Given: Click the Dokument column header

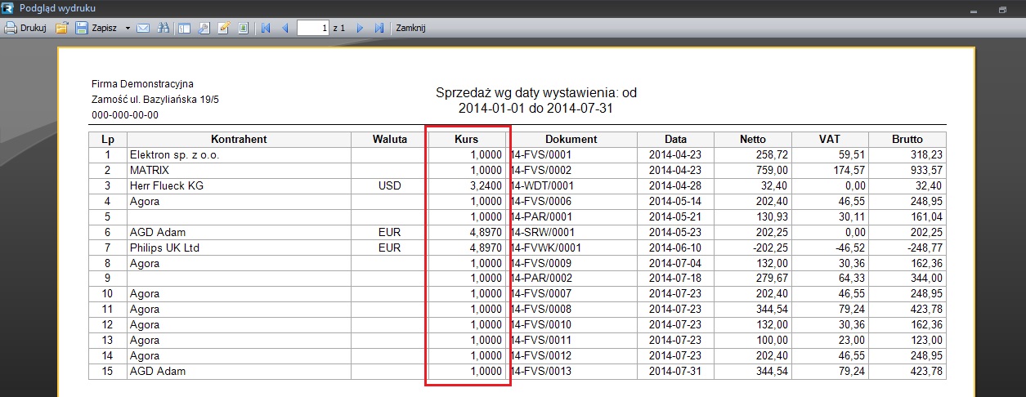Looking at the screenshot, I should [x=571, y=140].
